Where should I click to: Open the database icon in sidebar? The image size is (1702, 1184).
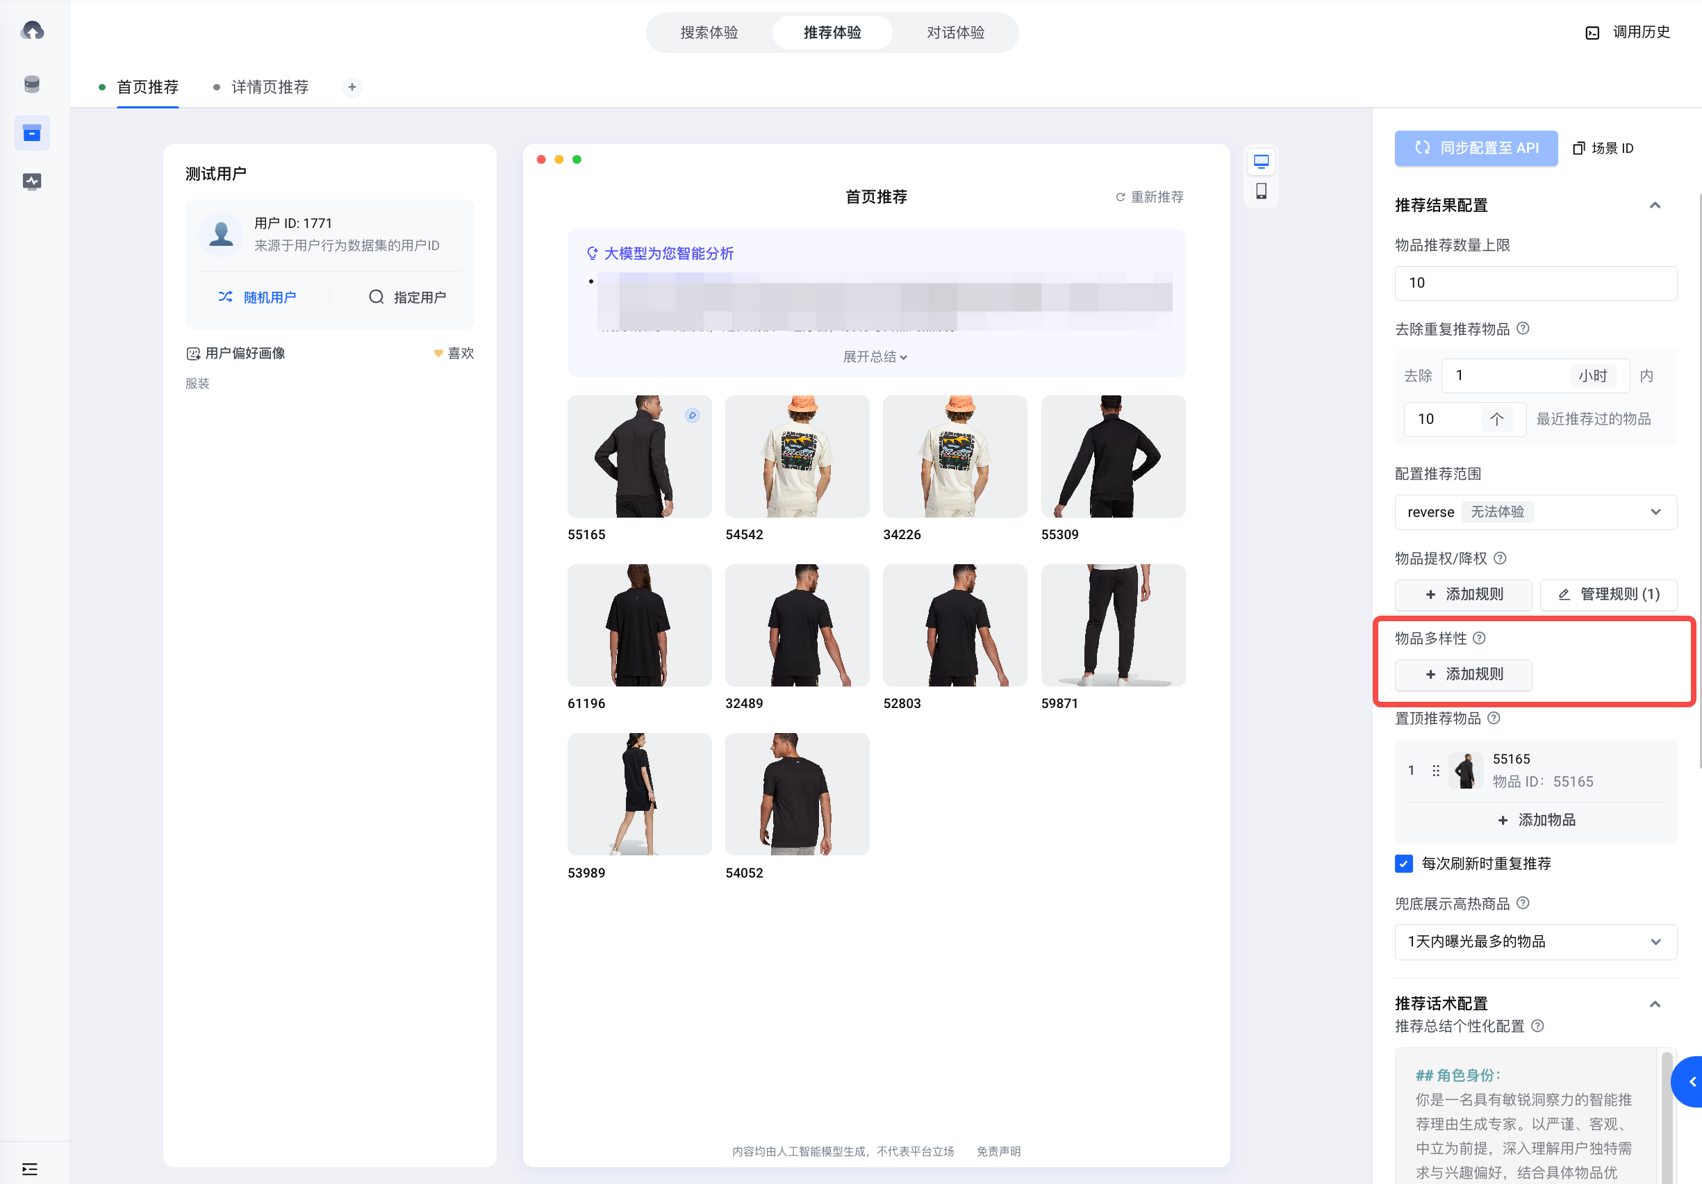click(32, 84)
